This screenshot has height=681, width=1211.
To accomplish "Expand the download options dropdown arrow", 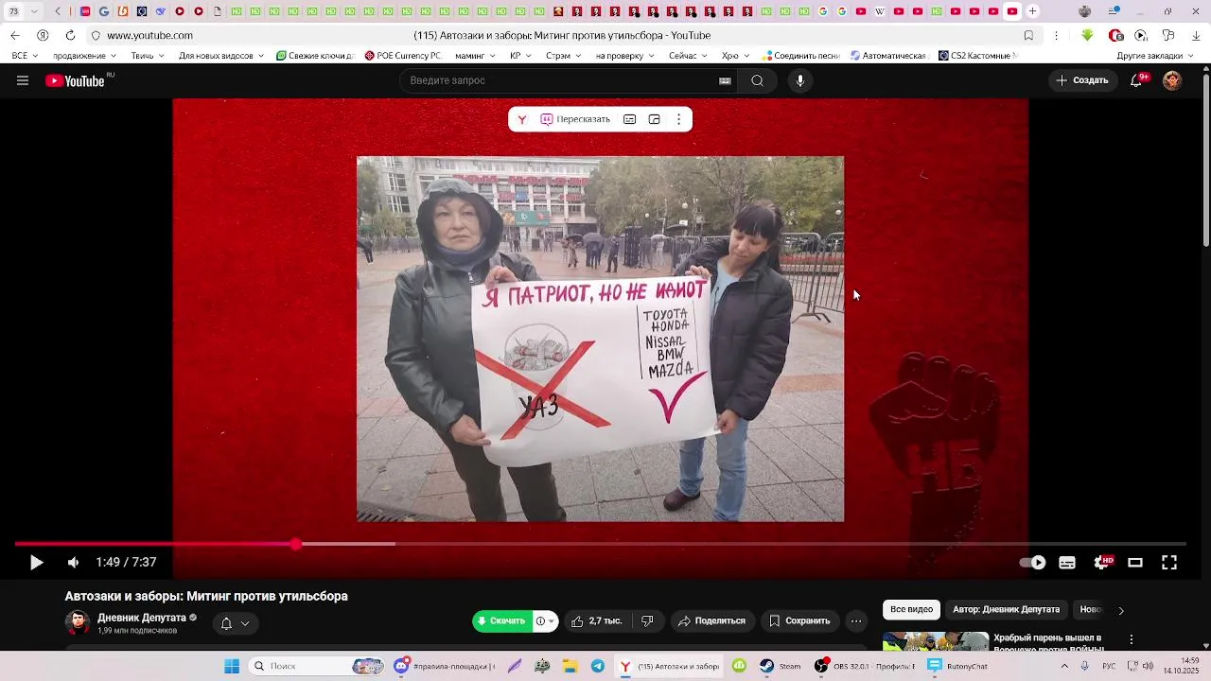I will 546,621.
